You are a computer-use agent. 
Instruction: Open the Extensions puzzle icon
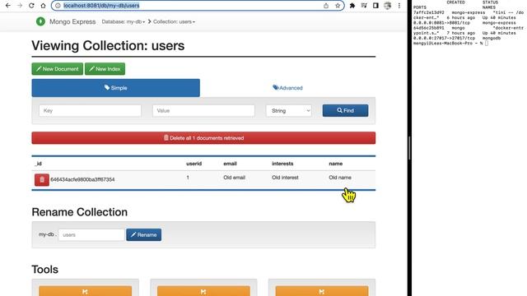tap(352, 6)
